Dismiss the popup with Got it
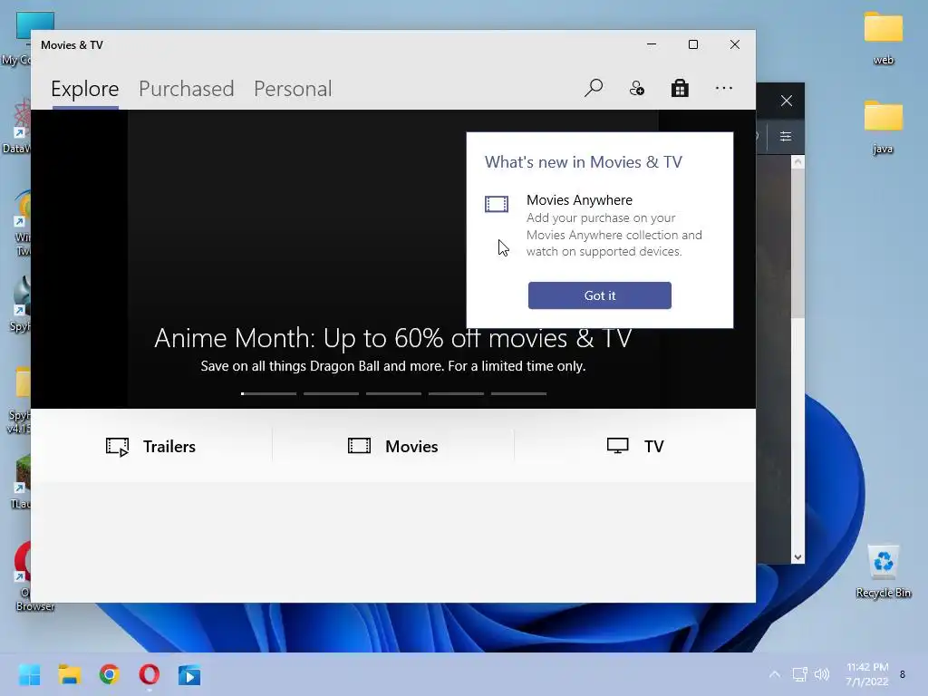The height and width of the screenshot is (696, 928). click(x=600, y=295)
